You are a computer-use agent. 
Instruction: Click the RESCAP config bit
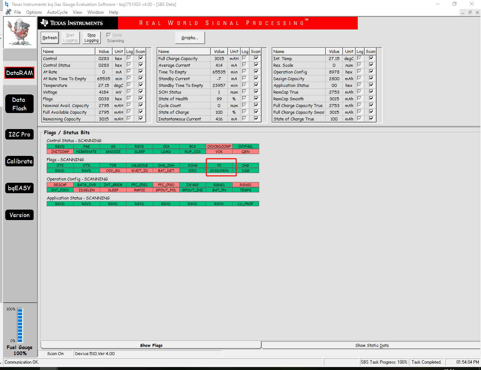click(x=60, y=185)
